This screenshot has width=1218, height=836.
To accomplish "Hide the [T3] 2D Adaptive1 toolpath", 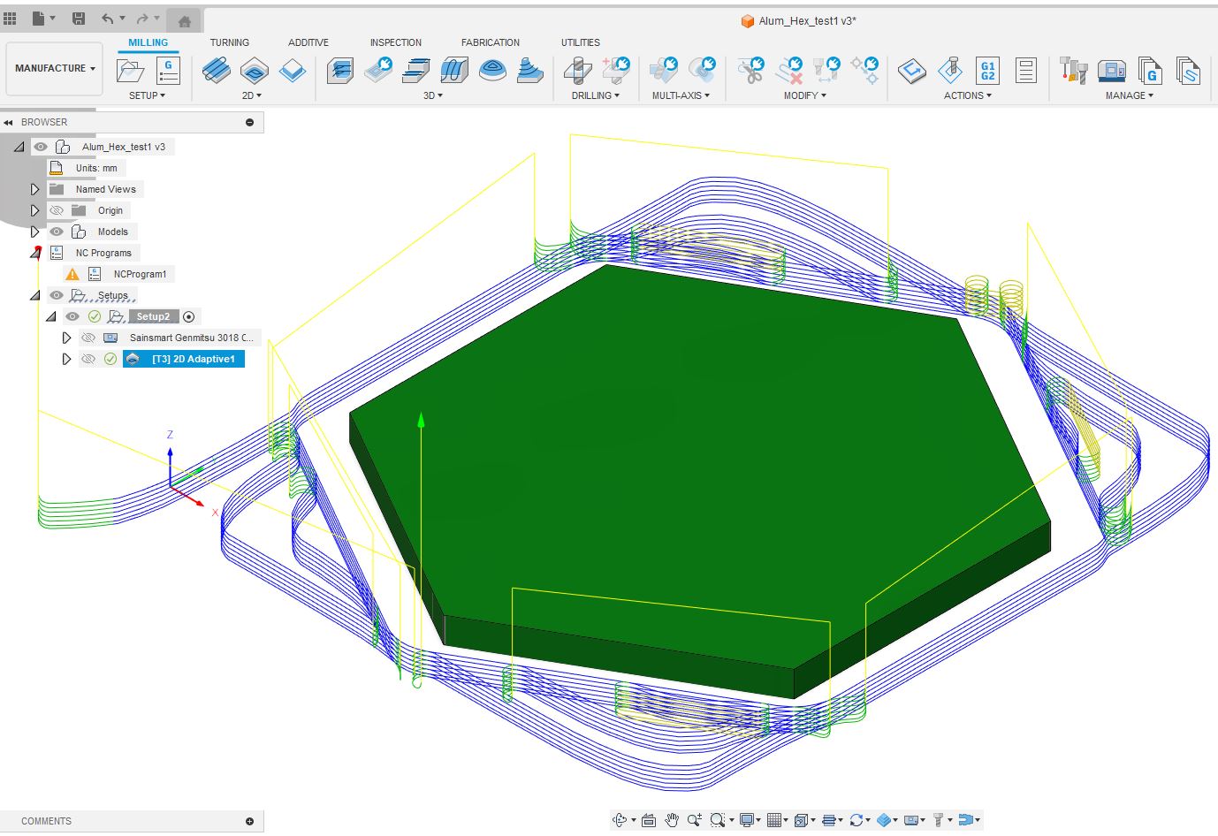I will [88, 359].
